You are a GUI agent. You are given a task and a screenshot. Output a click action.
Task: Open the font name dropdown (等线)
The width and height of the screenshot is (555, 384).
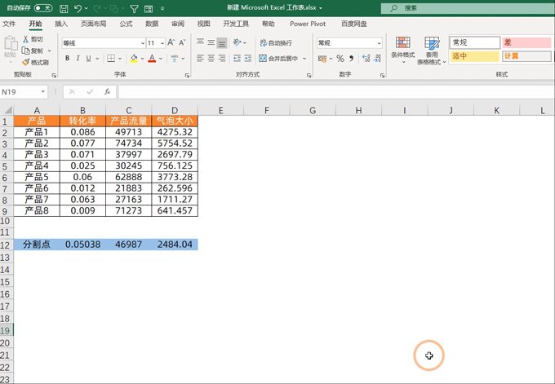coord(102,42)
